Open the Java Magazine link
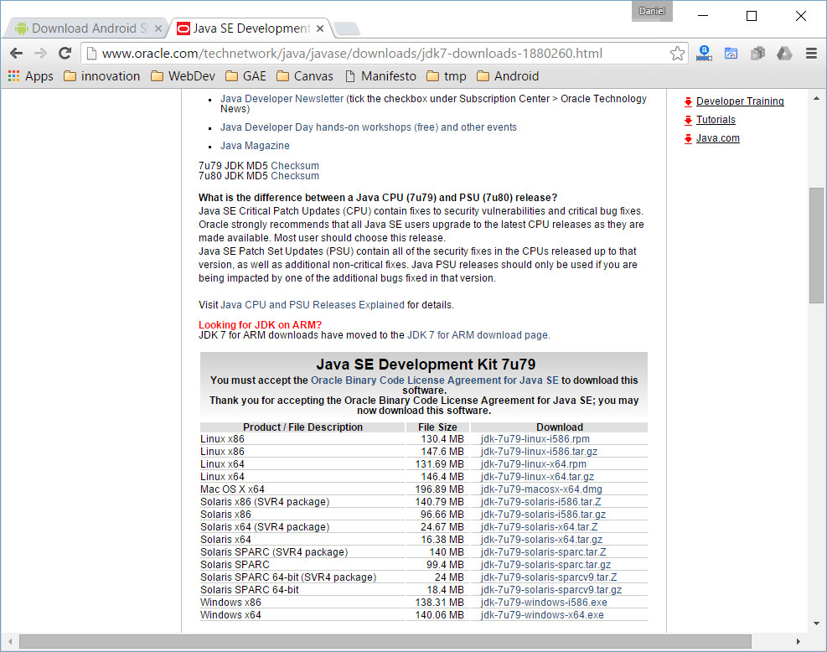827x652 pixels. click(x=255, y=146)
